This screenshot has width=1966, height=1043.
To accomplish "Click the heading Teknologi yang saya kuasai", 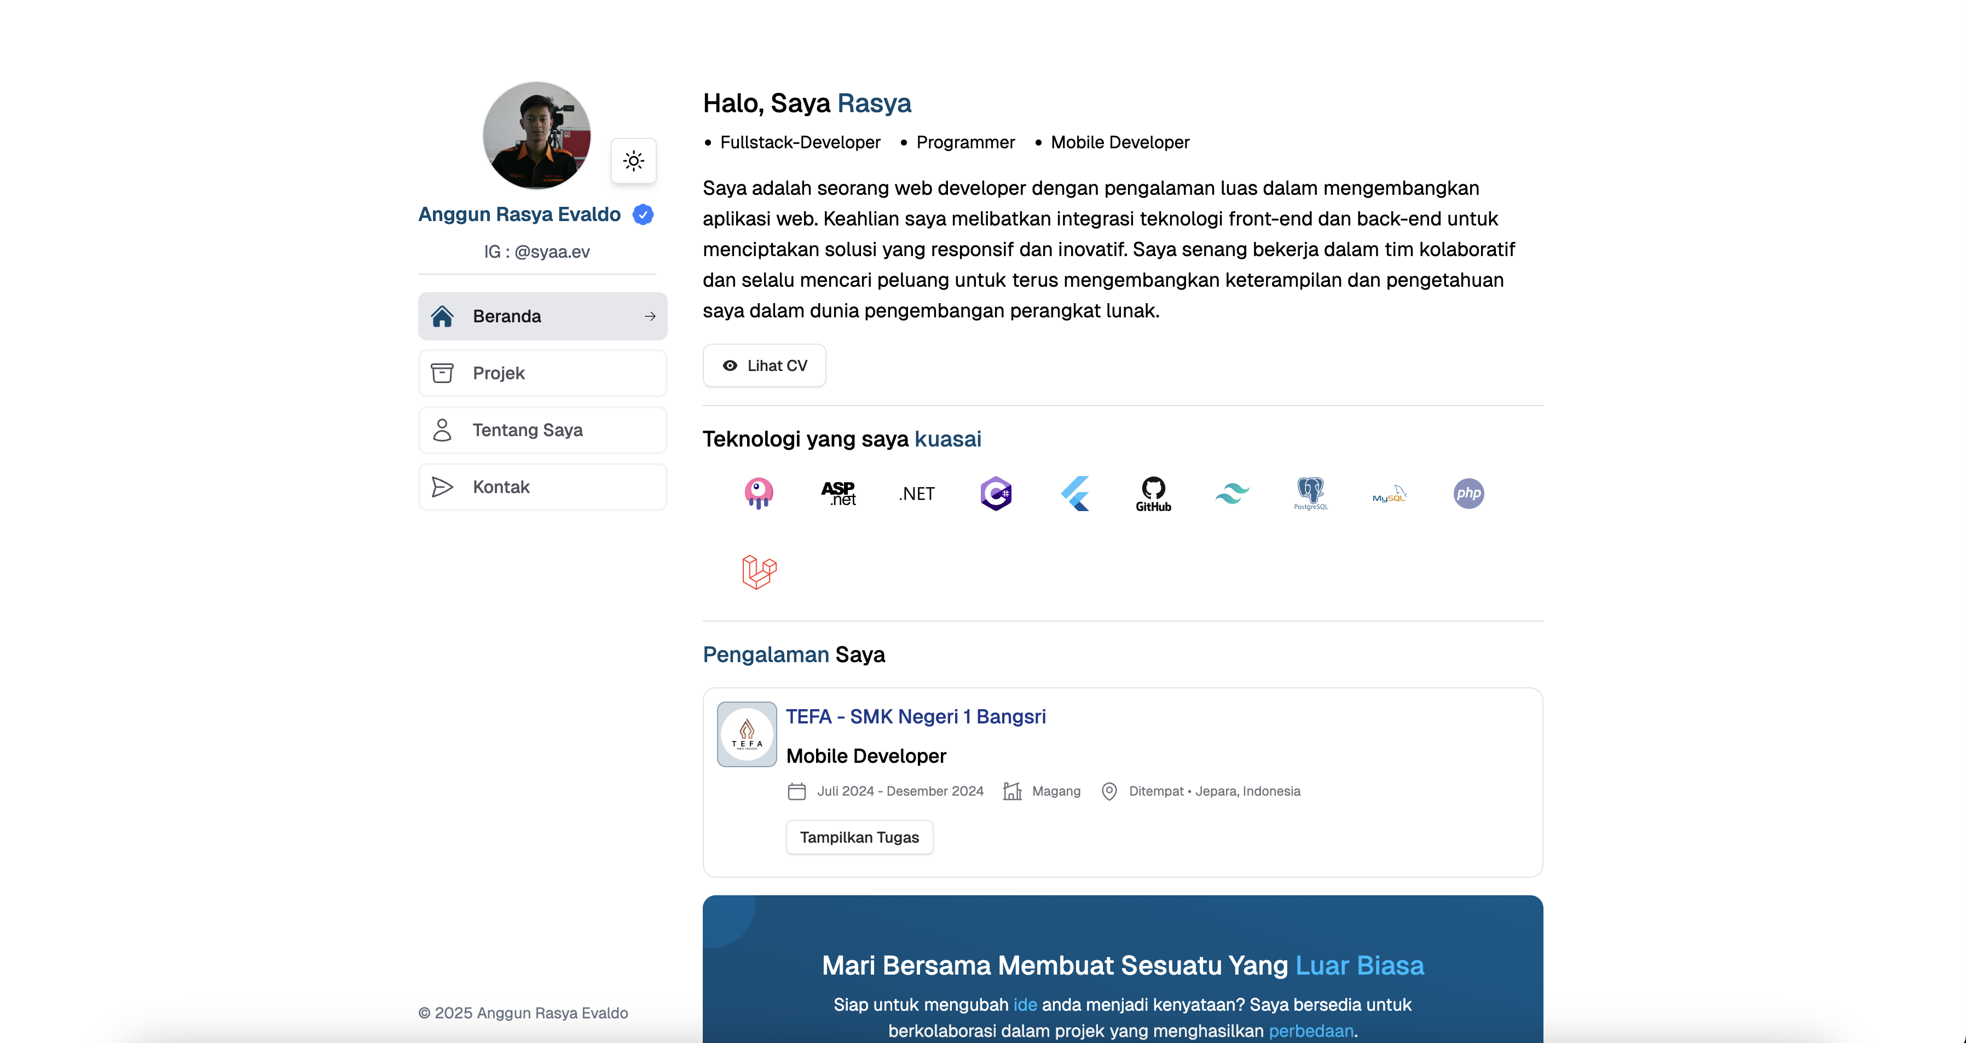I will (x=842, y=439).
